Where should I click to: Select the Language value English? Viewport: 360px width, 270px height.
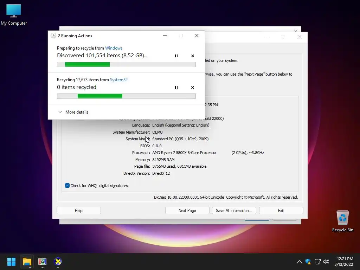point(181,125)
